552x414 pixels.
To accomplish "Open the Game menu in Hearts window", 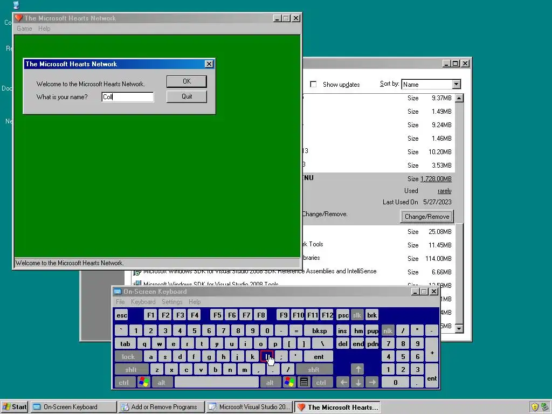I will click(x=24, y=29).
